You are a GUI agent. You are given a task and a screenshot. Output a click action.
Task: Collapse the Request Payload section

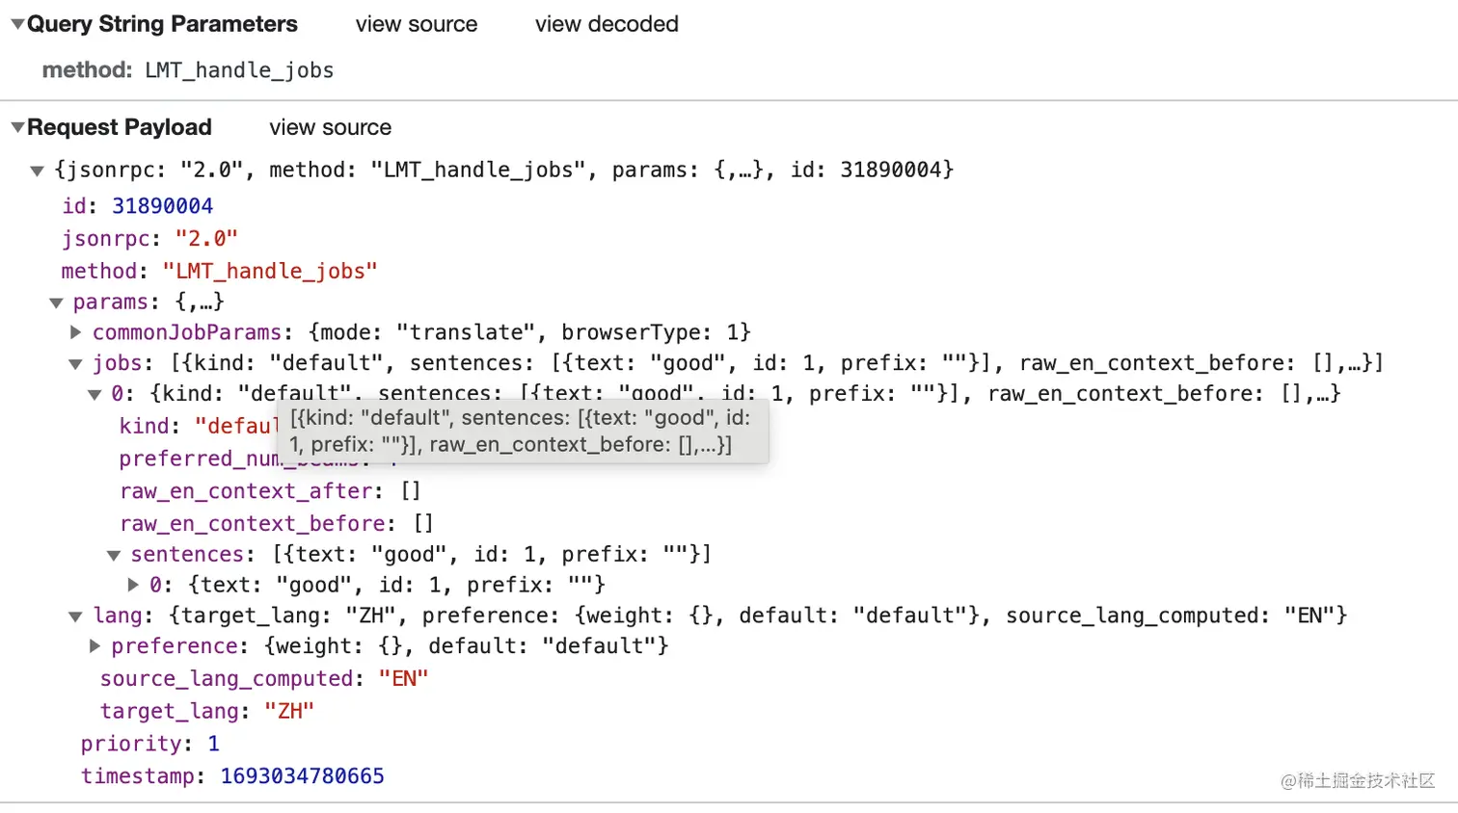pos(16,126)
